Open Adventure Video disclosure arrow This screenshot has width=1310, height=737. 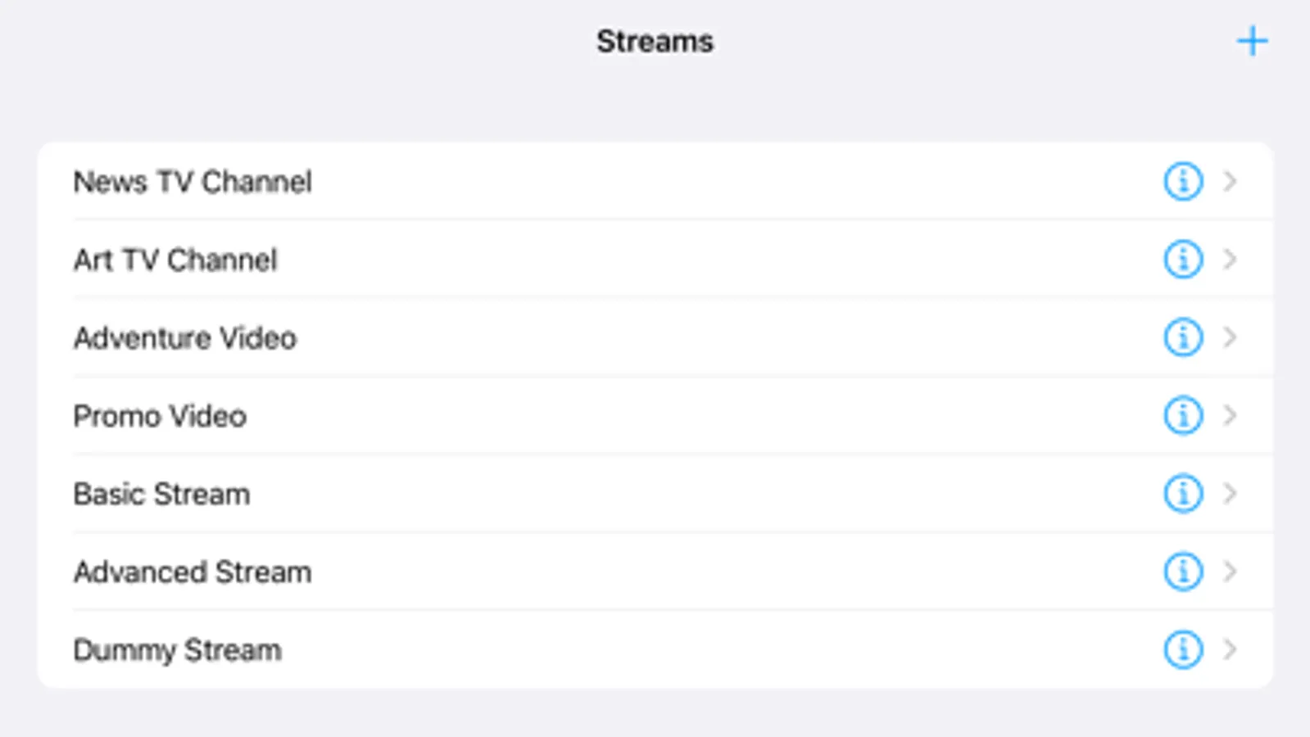coord(1230,337)
